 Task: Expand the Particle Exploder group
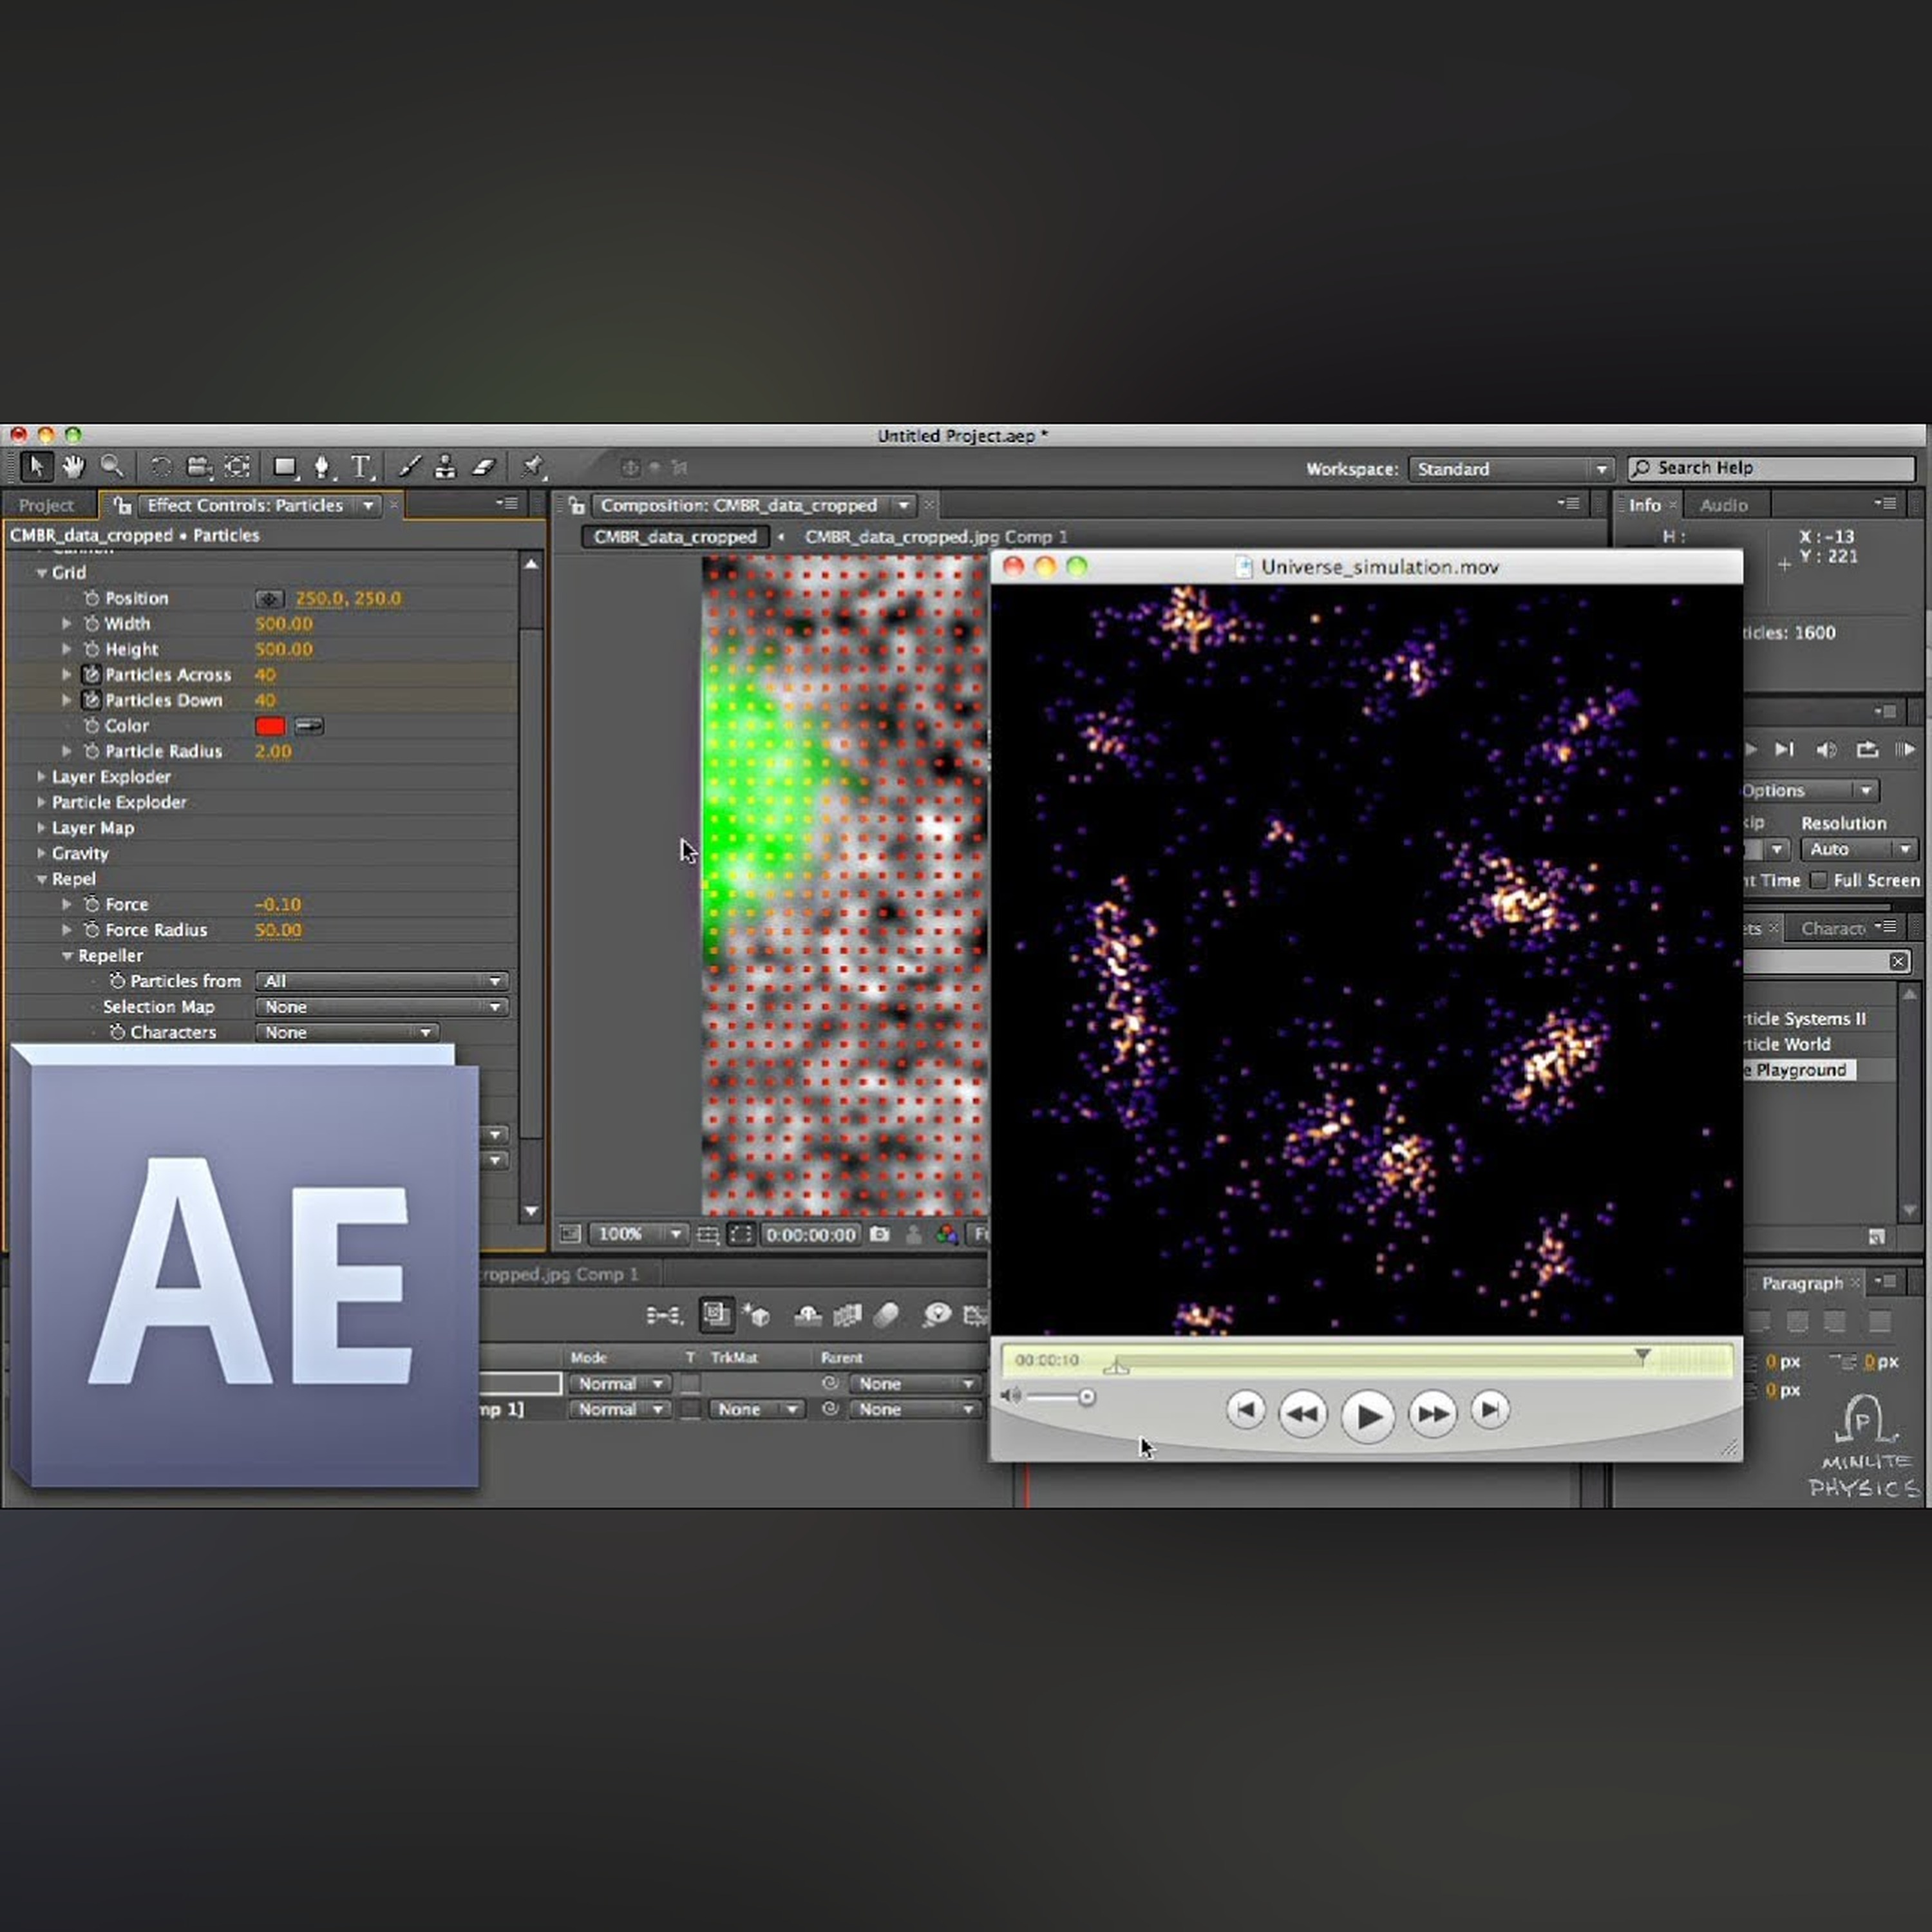click(x=42, y=802)
